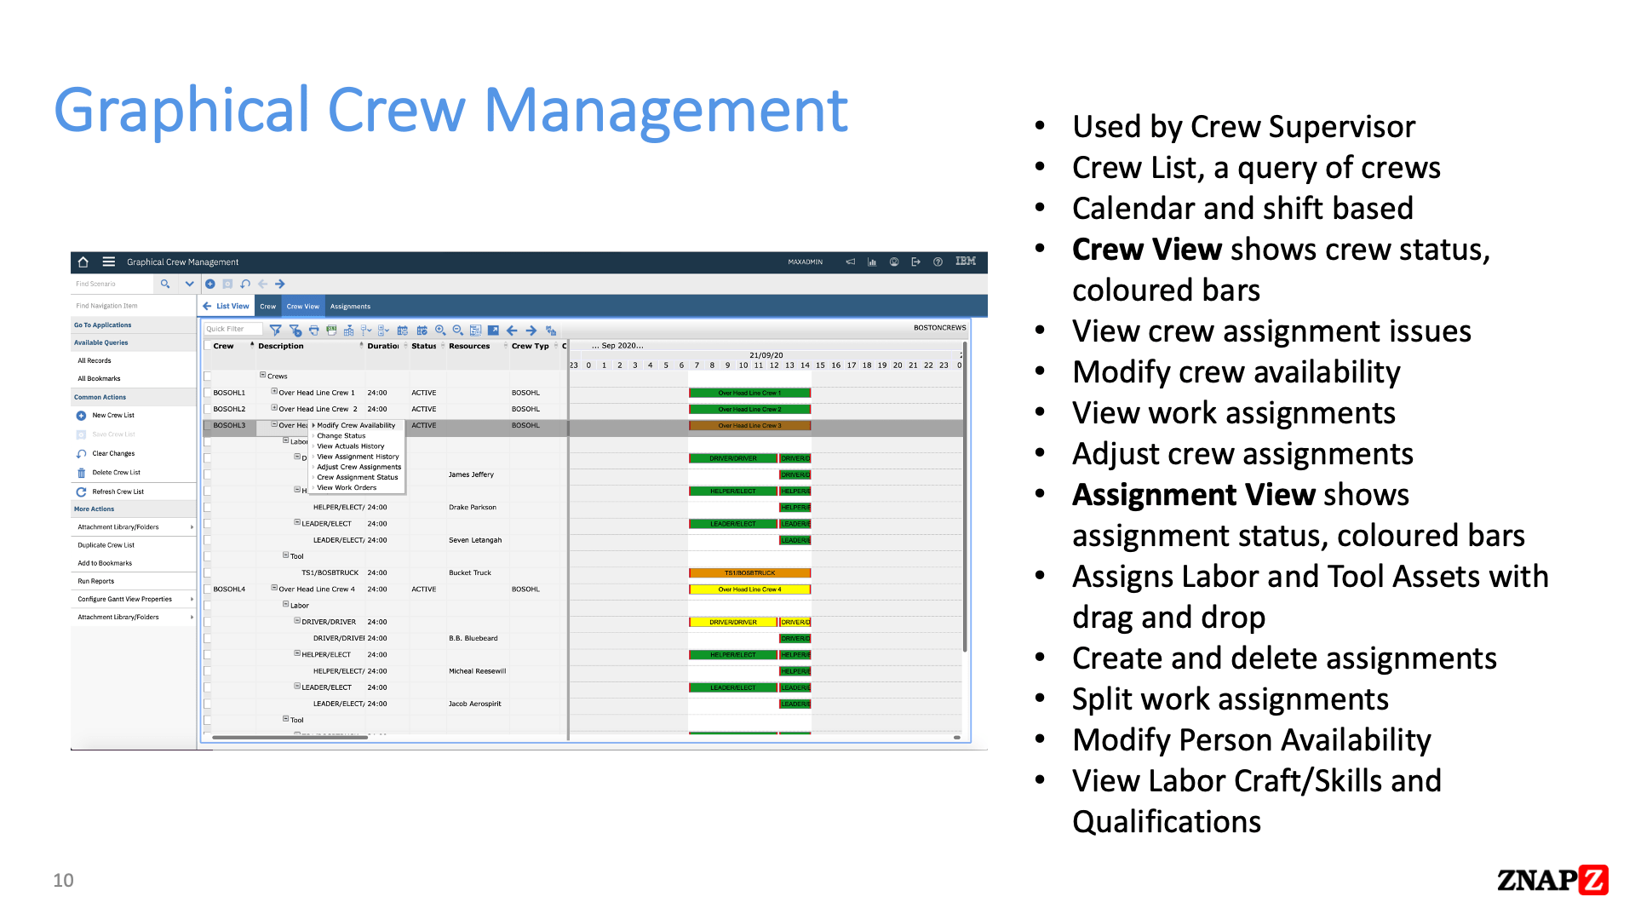
Task: Check the BOSOHL2 row checkbox
Action: coord(208,409)
